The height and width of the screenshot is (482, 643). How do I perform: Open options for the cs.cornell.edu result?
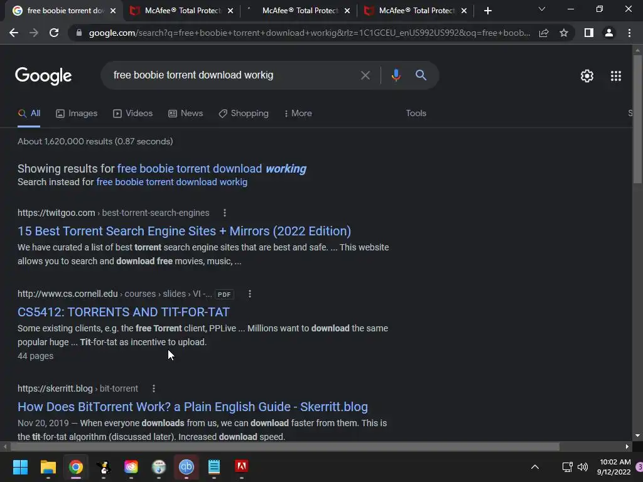click(250, 294)
